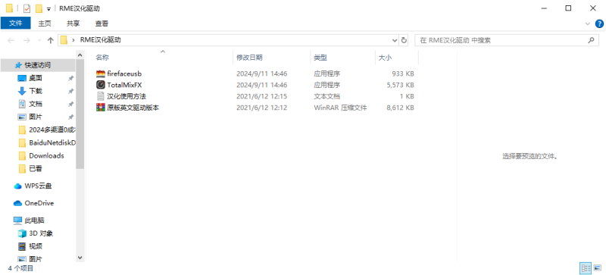
Task: Open the Downloads folder in sidebar
Action: (46, 155)
